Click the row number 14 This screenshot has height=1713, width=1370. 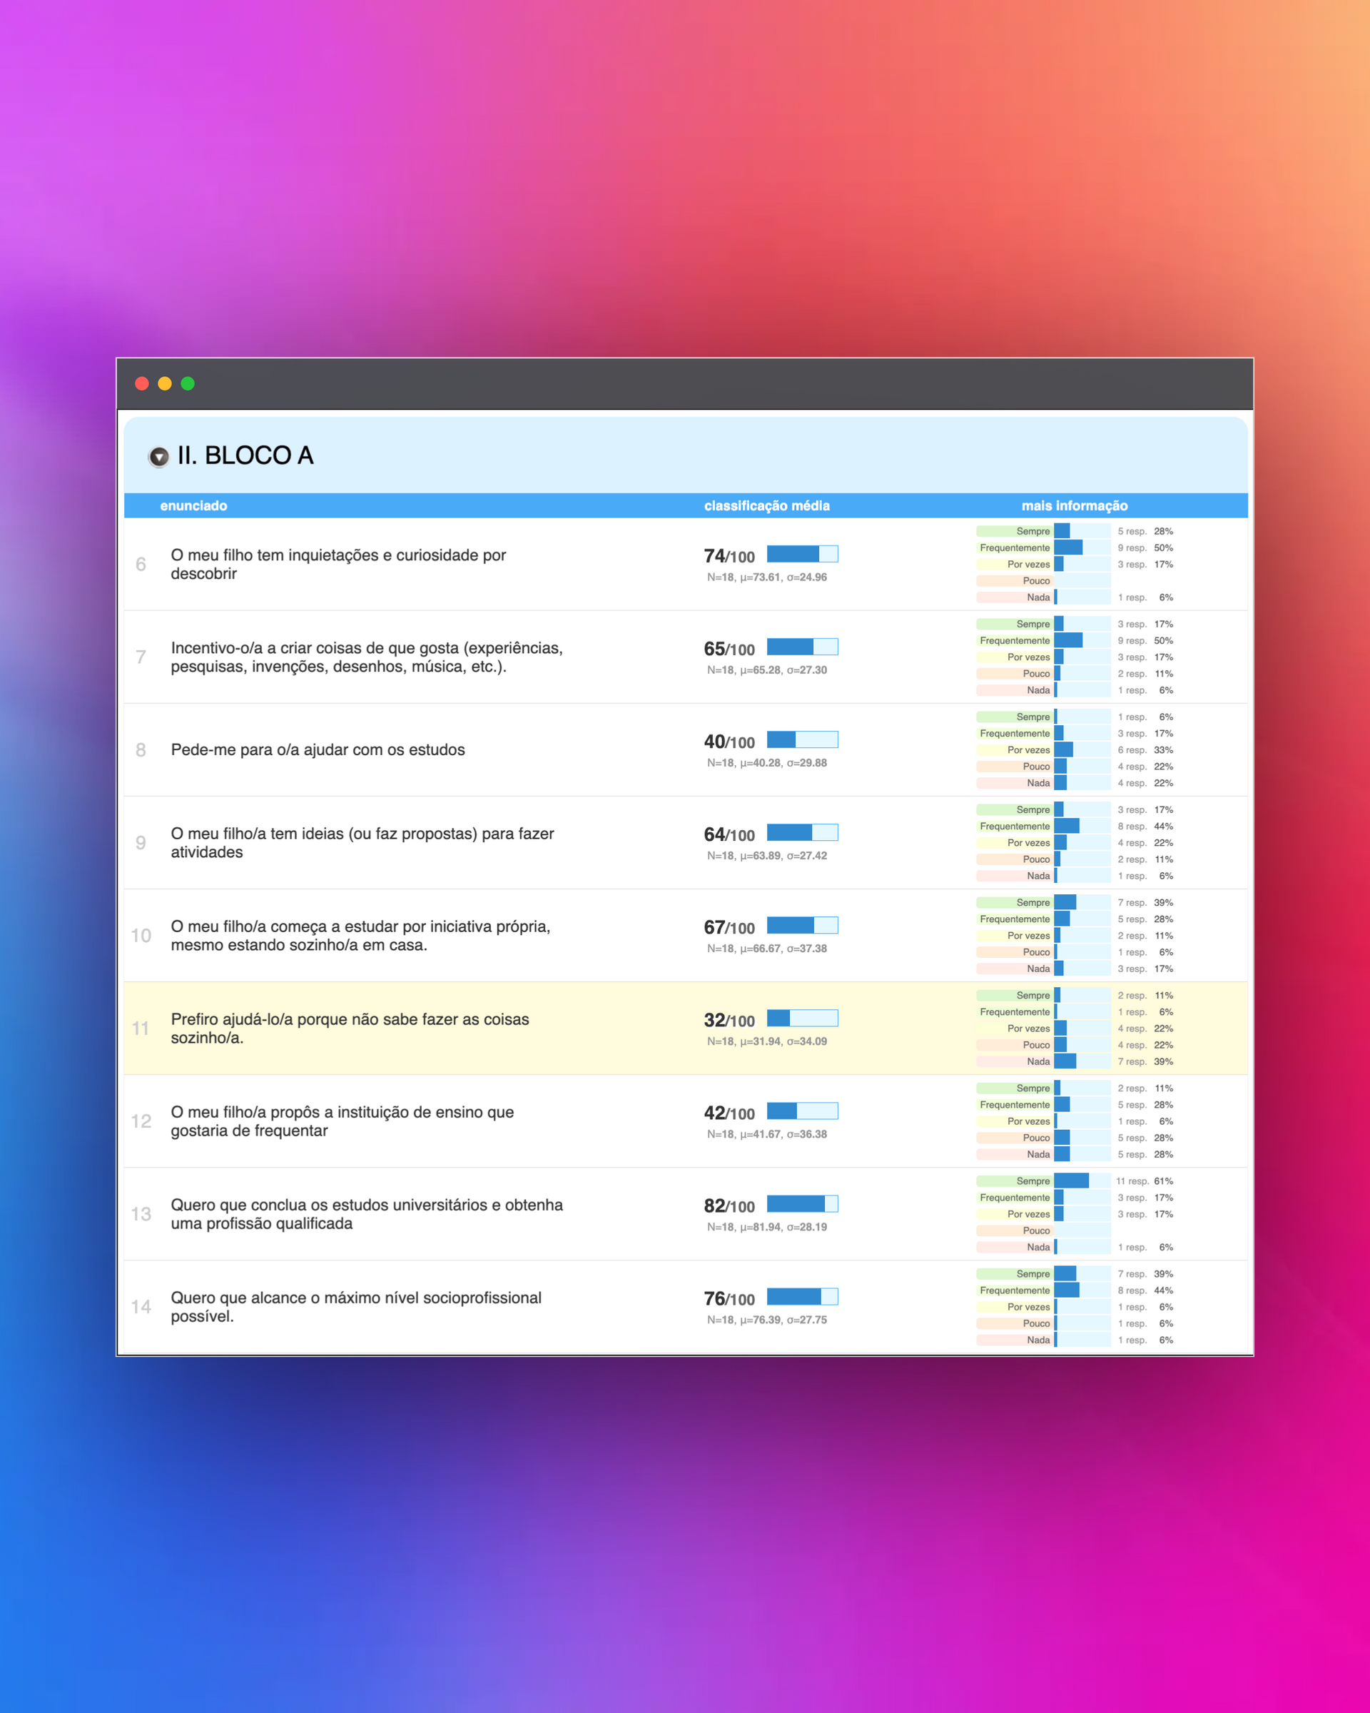click(141, 1307)
